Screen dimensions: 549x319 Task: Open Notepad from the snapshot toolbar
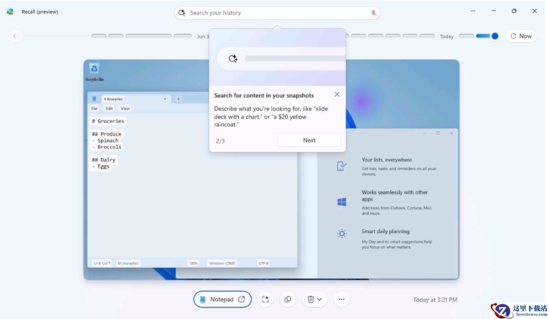point(222,299)
